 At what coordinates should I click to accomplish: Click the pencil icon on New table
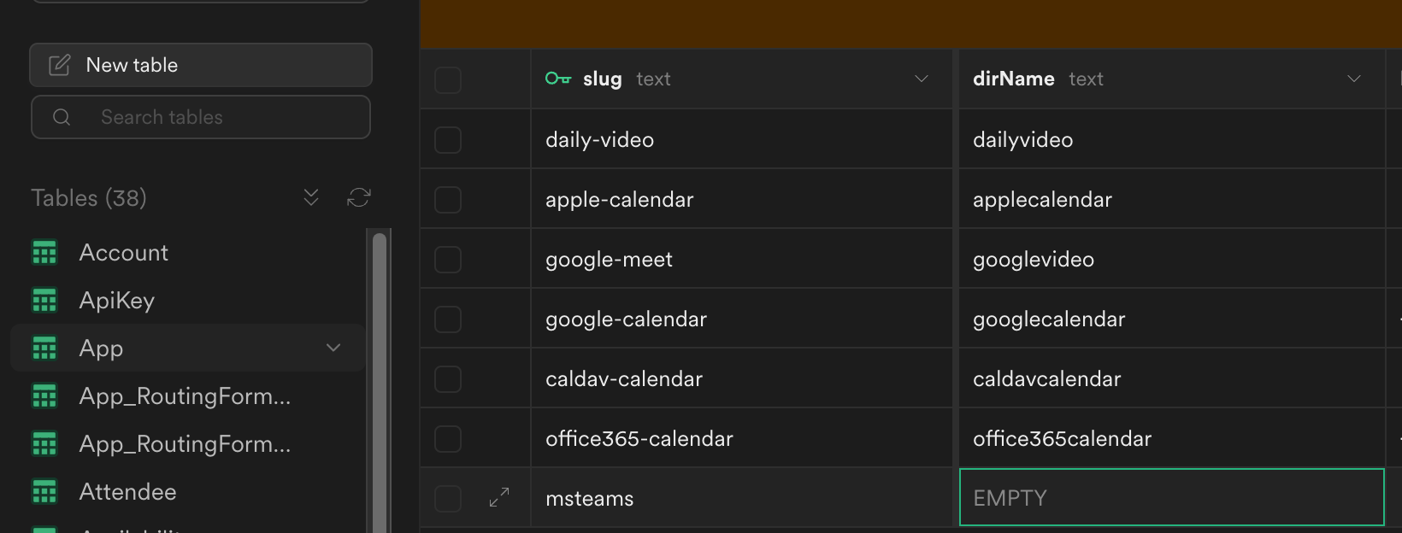click(x=57, y=64)
